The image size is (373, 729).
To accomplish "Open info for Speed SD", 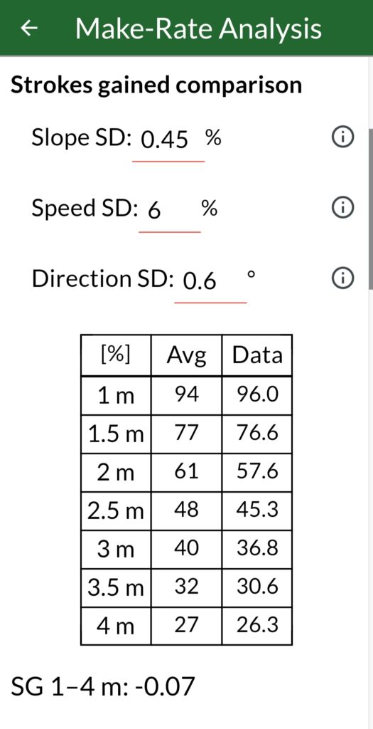I will point(343,207).
